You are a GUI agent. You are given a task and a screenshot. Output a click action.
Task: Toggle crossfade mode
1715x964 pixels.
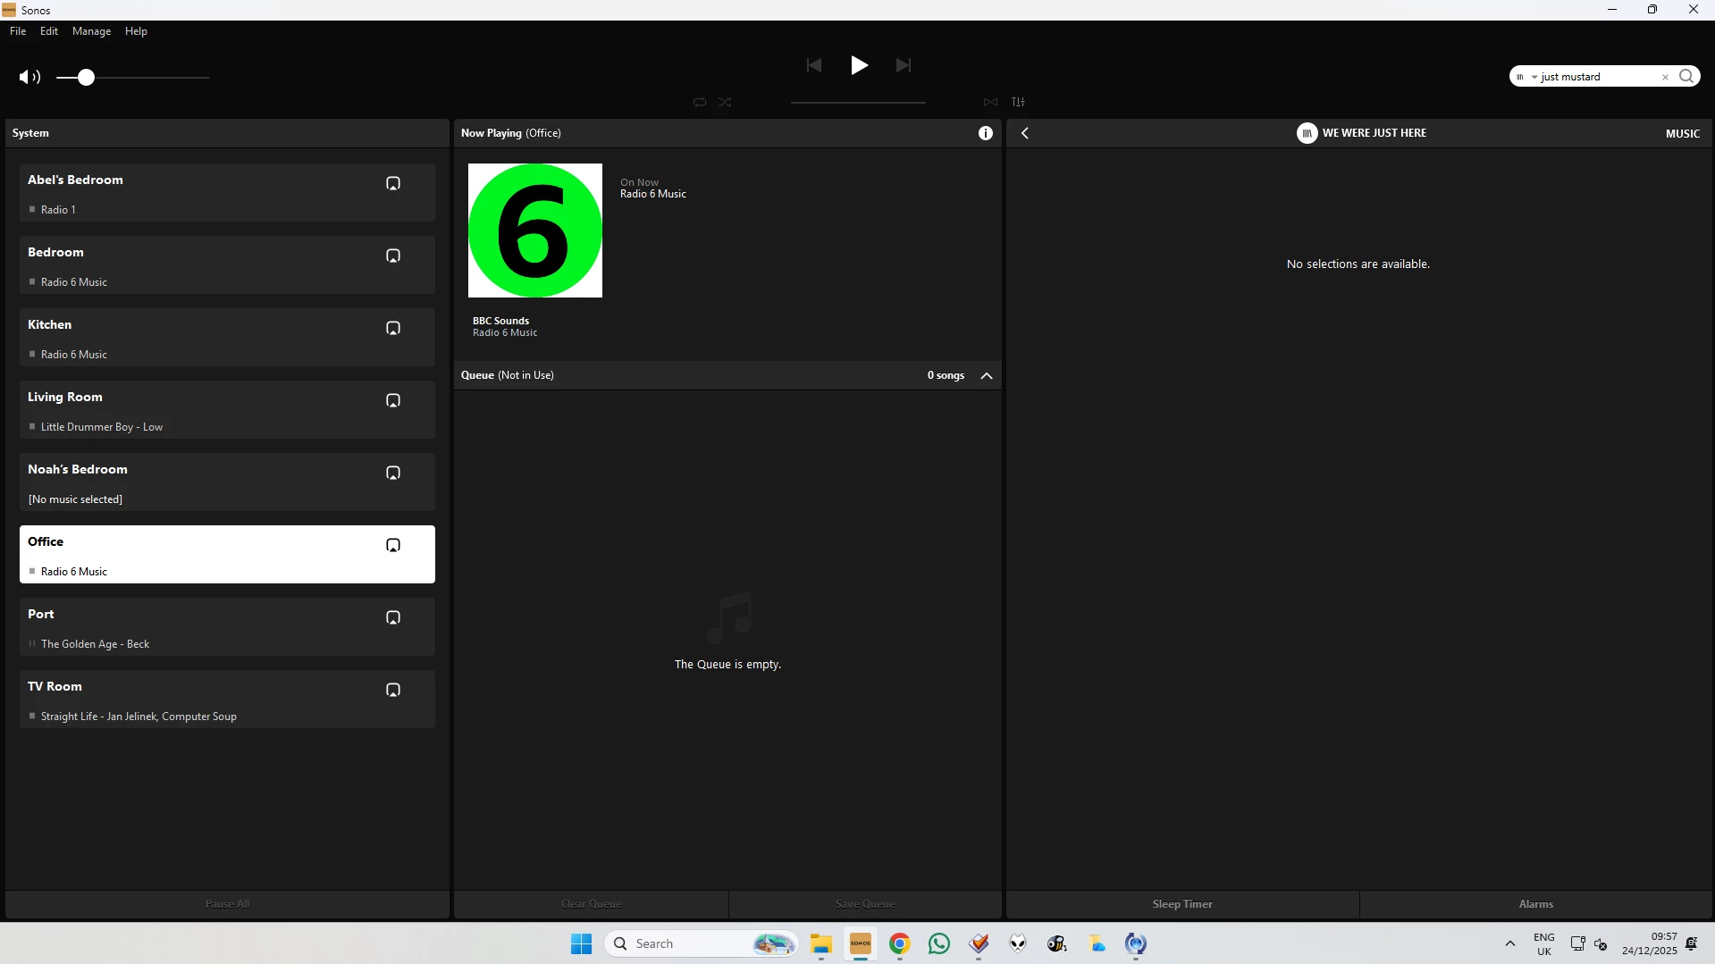click(990, 102)
